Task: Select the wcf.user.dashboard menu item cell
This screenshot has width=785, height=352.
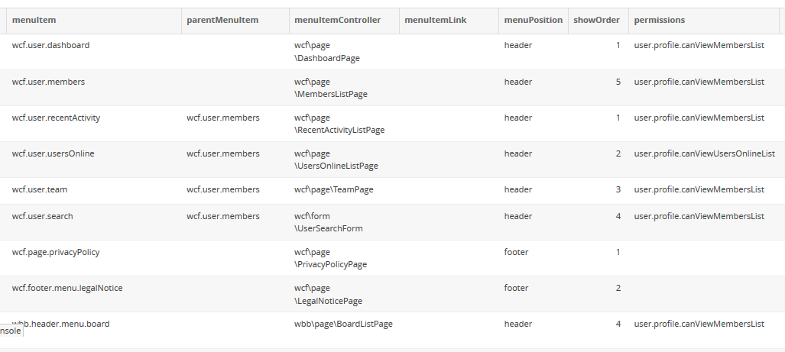Action: (50, 45)
